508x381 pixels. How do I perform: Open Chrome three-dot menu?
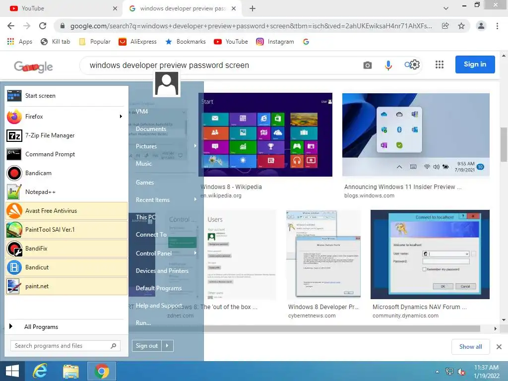[497, 26]
